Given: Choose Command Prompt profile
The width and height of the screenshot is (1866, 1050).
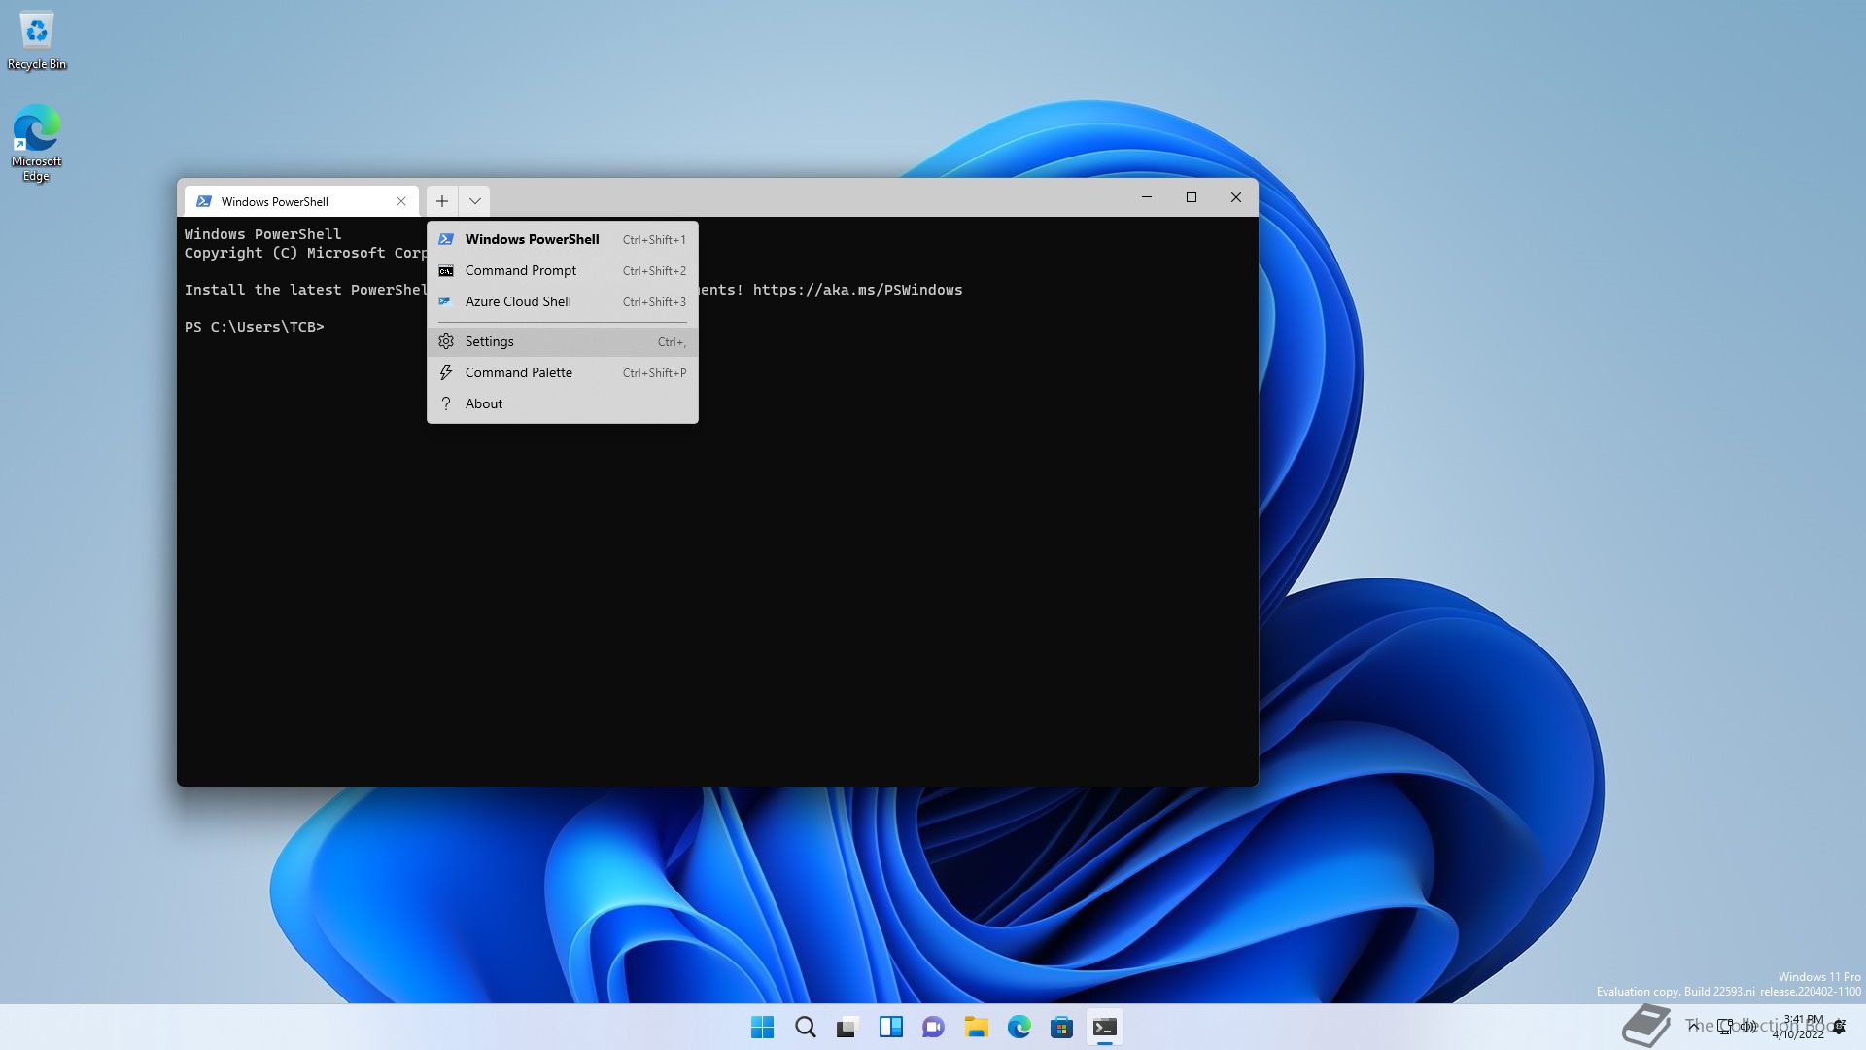Looking at the screenshot, I should 562,270.
